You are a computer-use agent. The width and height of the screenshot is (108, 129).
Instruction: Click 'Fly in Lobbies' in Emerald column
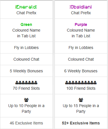(x=26, y=48)
